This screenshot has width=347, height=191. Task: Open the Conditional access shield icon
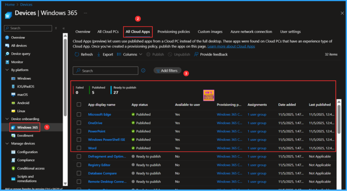[13, 168]
